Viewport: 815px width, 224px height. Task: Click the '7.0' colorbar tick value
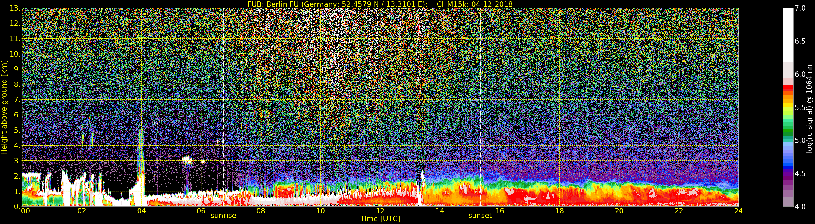tap(800, 8)
